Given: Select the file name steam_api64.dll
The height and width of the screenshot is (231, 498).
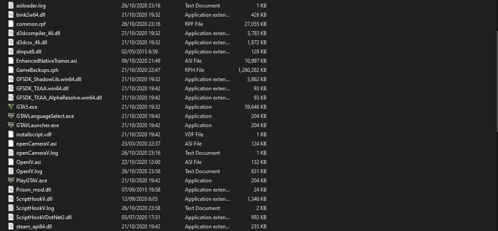Looking at the screenshot, I should 34,226.
